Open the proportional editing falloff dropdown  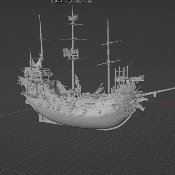[x=95, y=1]
